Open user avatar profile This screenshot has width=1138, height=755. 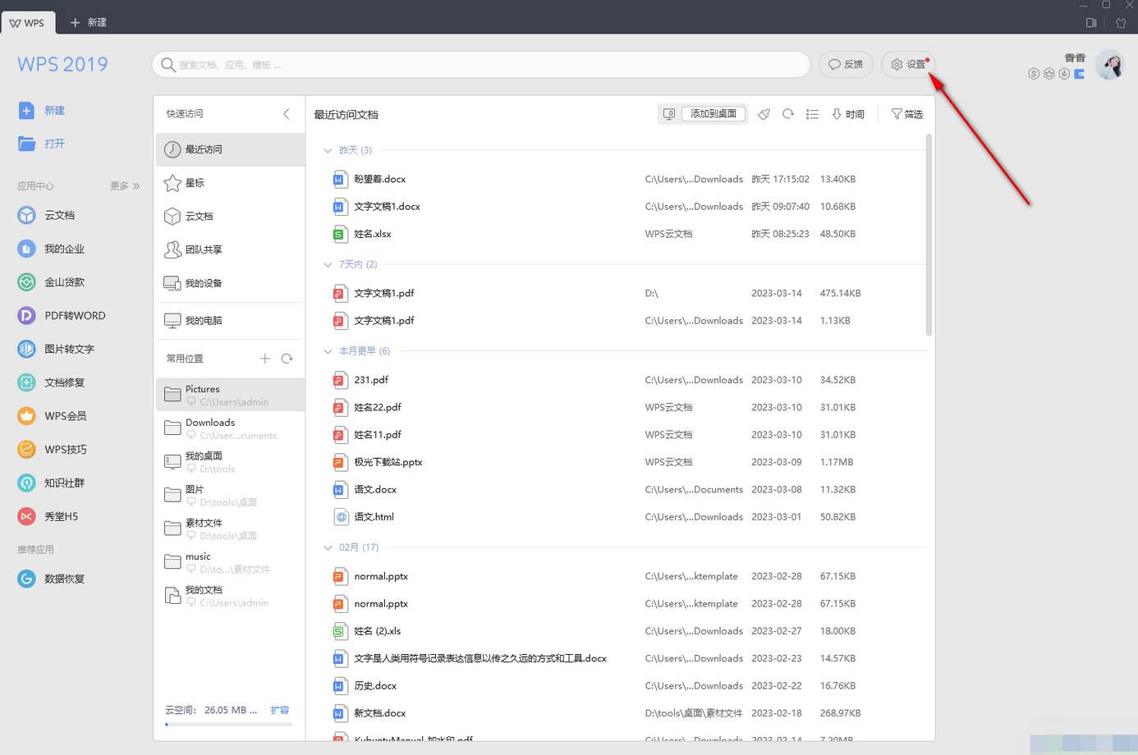1110,65
